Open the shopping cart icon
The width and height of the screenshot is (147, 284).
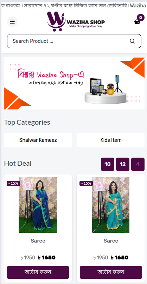[137, 22]
